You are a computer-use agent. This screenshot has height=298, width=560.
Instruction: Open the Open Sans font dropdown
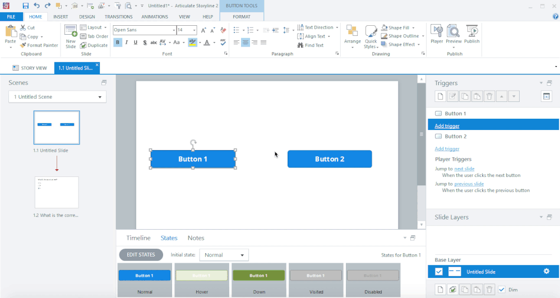click(173, 30)
